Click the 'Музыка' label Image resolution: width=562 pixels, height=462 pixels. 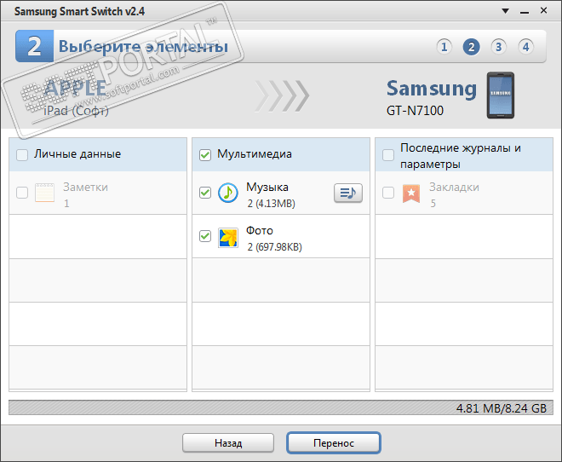point(267,188)
